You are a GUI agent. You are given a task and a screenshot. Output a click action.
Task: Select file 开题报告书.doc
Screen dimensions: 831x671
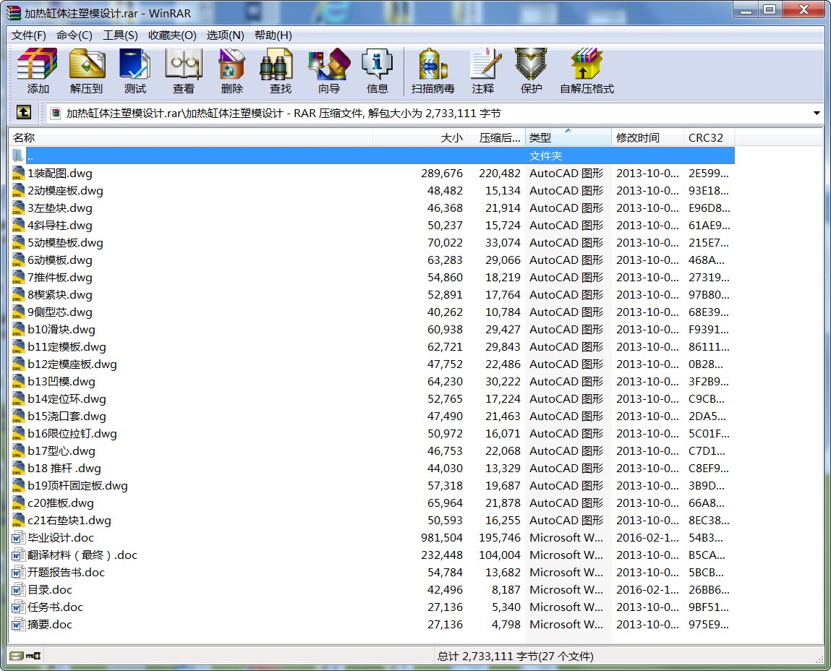[67, 573]
